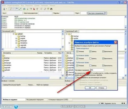Image resolution: width=128 pixels, height=109 pixels.
Task: Toggle the message log toolbar icon
Action: (x=10, y=9)
